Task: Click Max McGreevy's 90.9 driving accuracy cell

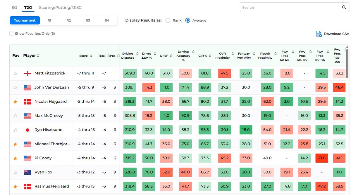Action: pyautogui.click(x=185, y=116)
